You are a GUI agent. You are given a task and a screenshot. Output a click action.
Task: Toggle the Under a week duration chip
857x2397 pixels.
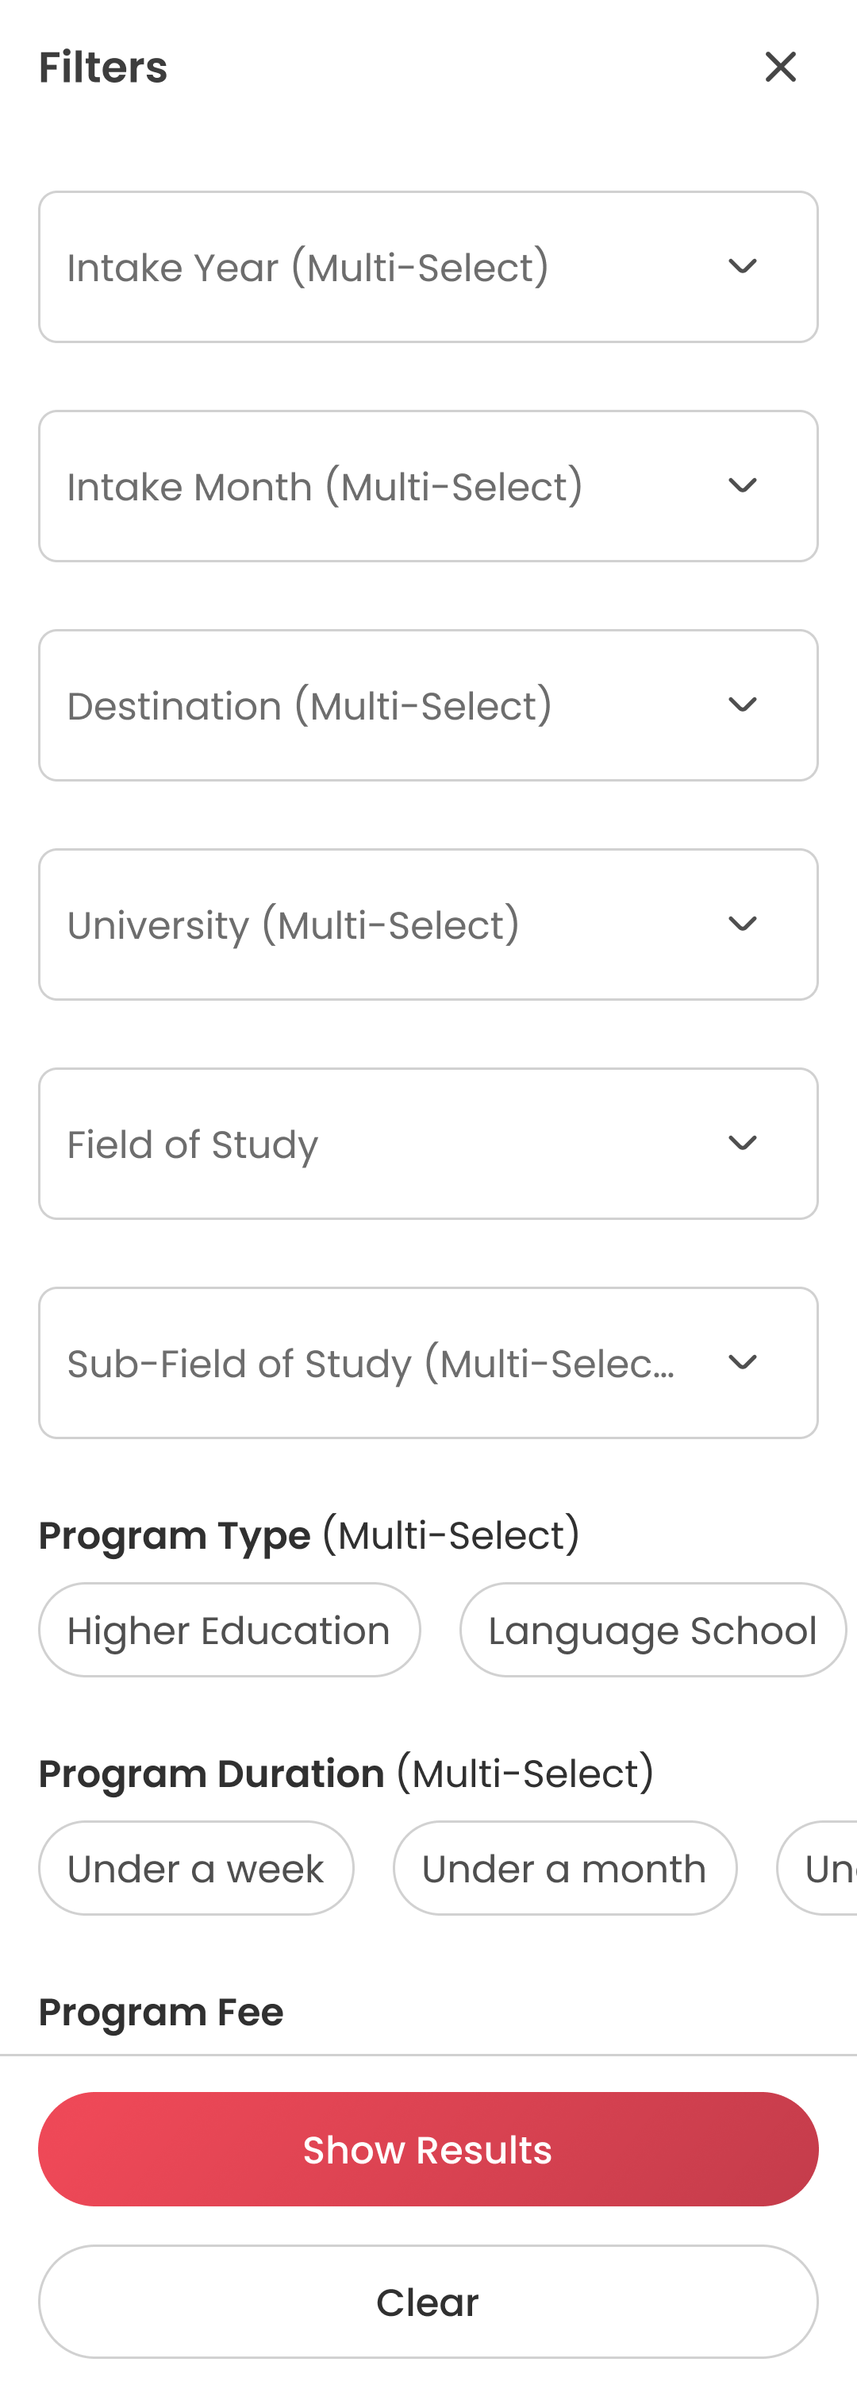click(x=195, y=1869)
